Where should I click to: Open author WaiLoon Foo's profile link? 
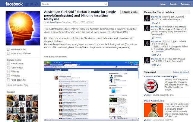point(53,22)
